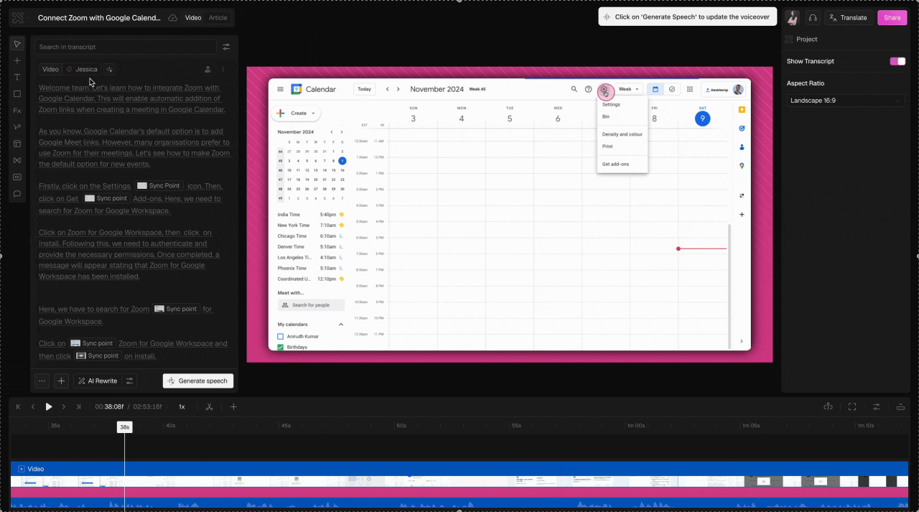Click the presenter avatar thumbnail in top bar

tap(793, 18)
